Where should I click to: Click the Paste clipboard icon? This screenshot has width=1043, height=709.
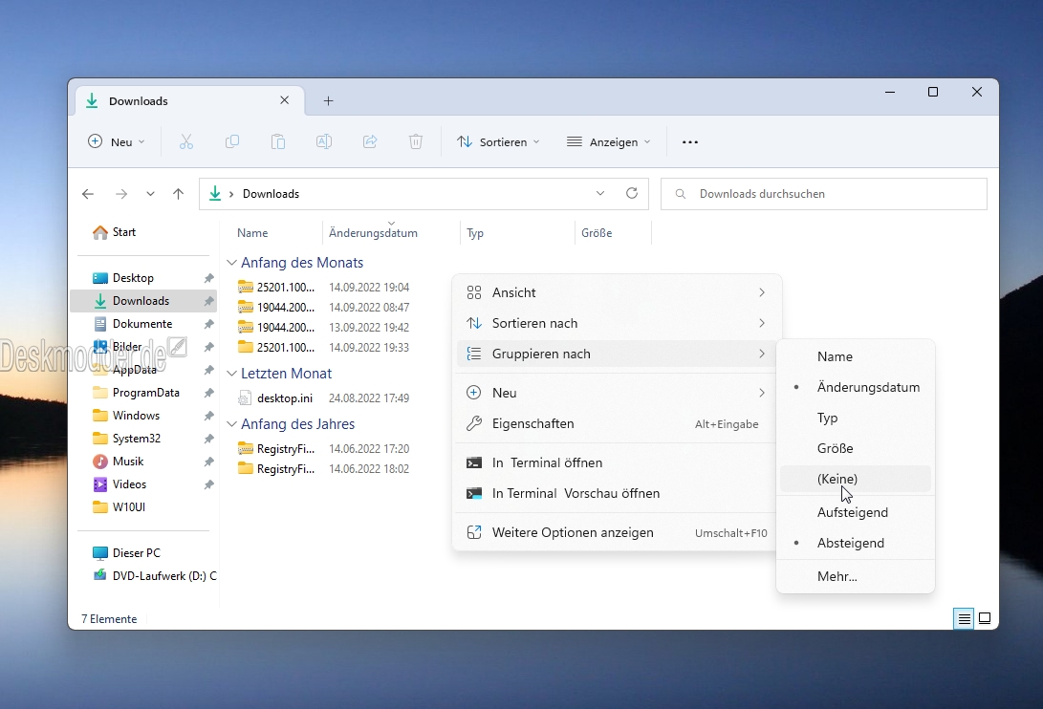tap(278, 141)
